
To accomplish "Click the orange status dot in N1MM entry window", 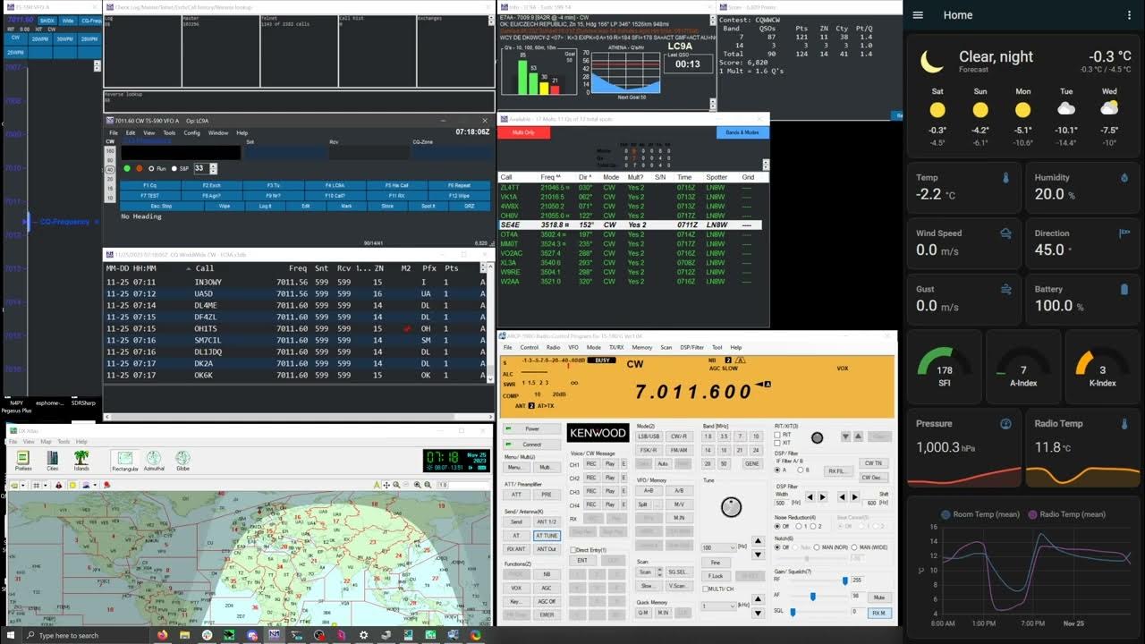I will pyautogui.click(x=139, y=168).
